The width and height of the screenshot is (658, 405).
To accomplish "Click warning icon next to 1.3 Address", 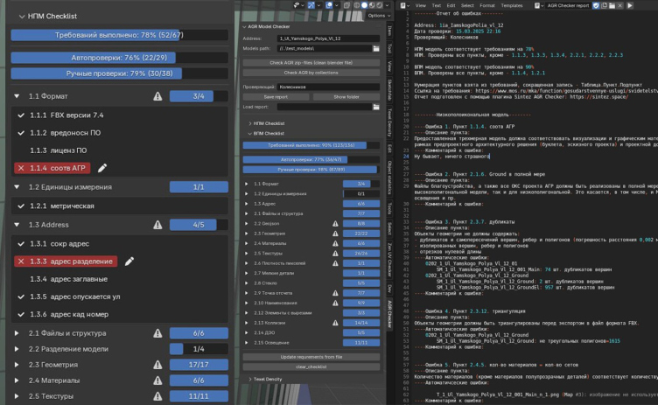I will click(x=157, y=225).
